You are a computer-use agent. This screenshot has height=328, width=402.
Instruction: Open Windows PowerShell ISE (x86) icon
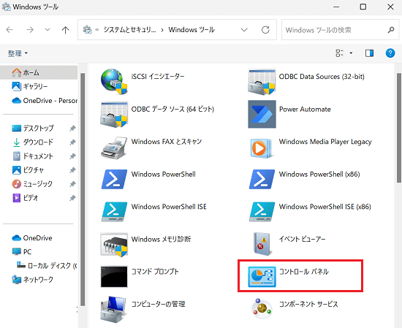pos(262,212)
